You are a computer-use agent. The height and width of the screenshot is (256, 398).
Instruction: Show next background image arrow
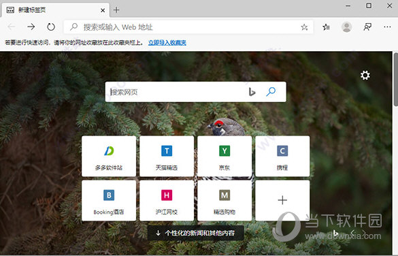pyautogui.click(x=364, y=232)
